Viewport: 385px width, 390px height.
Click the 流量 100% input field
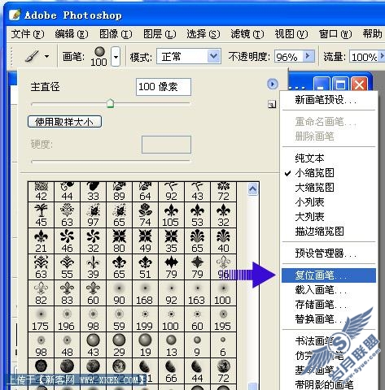click(x=364, y=57)
